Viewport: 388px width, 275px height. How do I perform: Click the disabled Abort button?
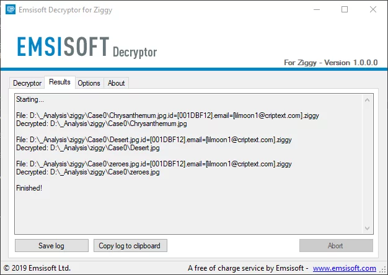tap(336, 246)
